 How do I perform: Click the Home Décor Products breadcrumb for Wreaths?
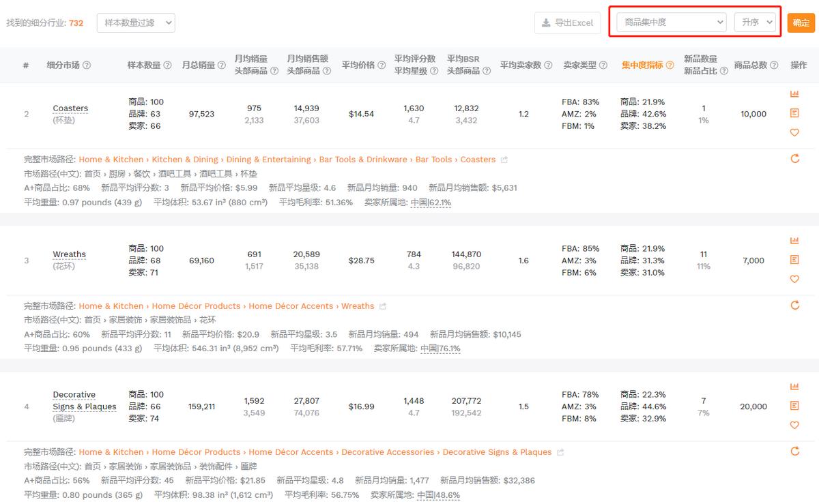(196, 306)
